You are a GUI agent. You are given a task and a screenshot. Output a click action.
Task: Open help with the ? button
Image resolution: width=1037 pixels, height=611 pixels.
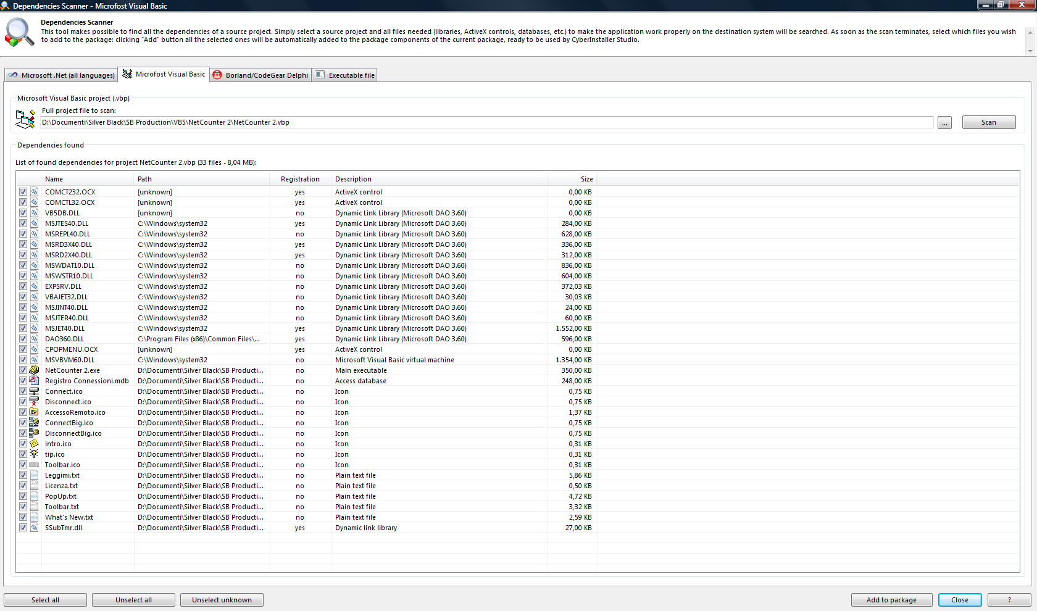[x=1009, y=600]
